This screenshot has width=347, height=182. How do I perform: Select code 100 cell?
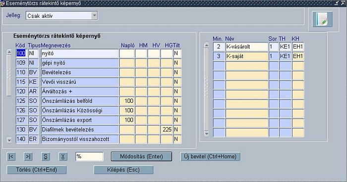pos(21,53)
